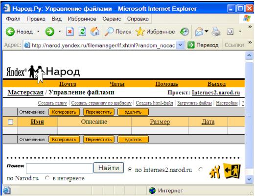
Task: Click 'Создать страницу по шаблону' link
Action: tap(101, 103)
